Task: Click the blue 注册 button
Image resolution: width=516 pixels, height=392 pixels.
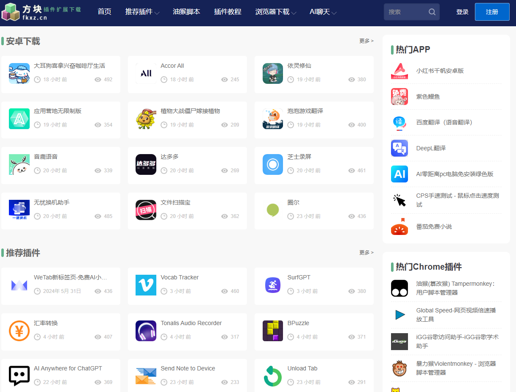Action: [x=492, y=12]
